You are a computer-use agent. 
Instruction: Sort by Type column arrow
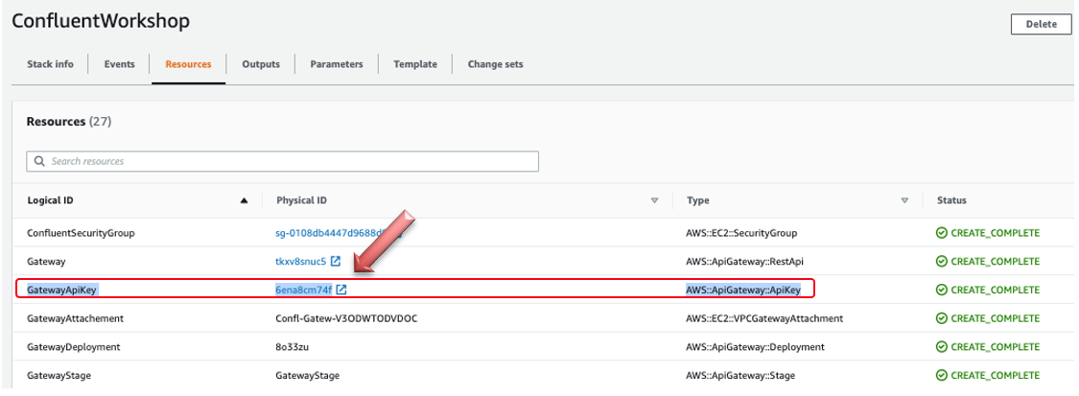(904, 200)
